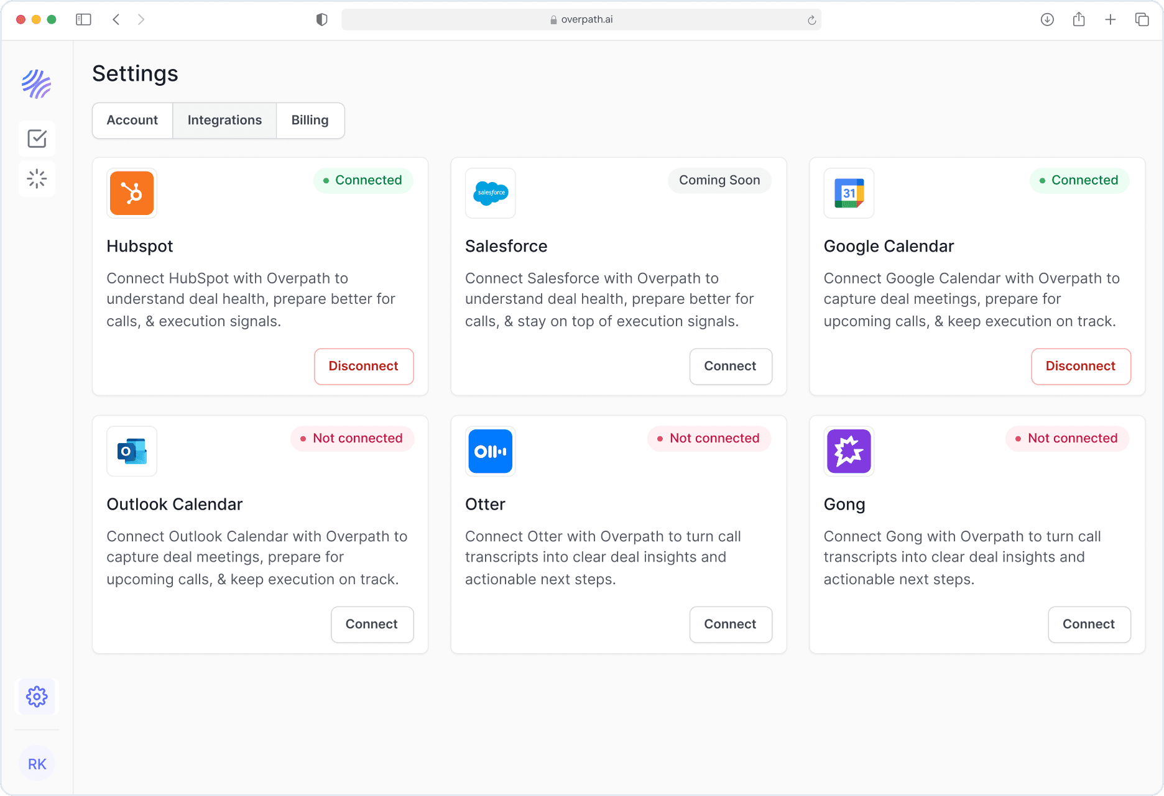Disconnect the Hubspot integration
1164x796 pixels.
click(x=364, y=367)
